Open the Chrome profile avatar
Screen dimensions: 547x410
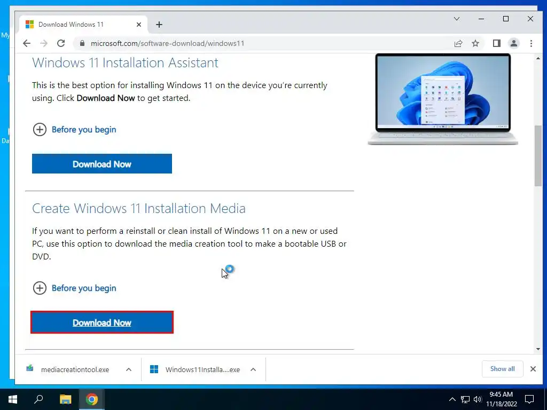[513, 43]
